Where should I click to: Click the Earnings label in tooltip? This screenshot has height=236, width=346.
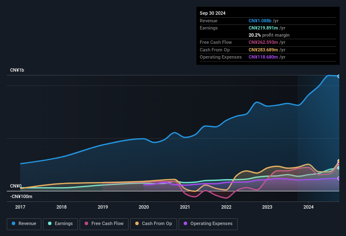(209, 28)
